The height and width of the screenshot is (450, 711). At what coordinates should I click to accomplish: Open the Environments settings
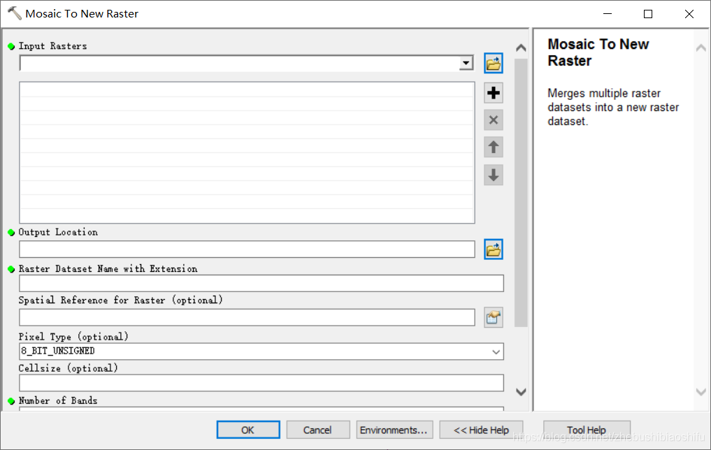[394, 430]
